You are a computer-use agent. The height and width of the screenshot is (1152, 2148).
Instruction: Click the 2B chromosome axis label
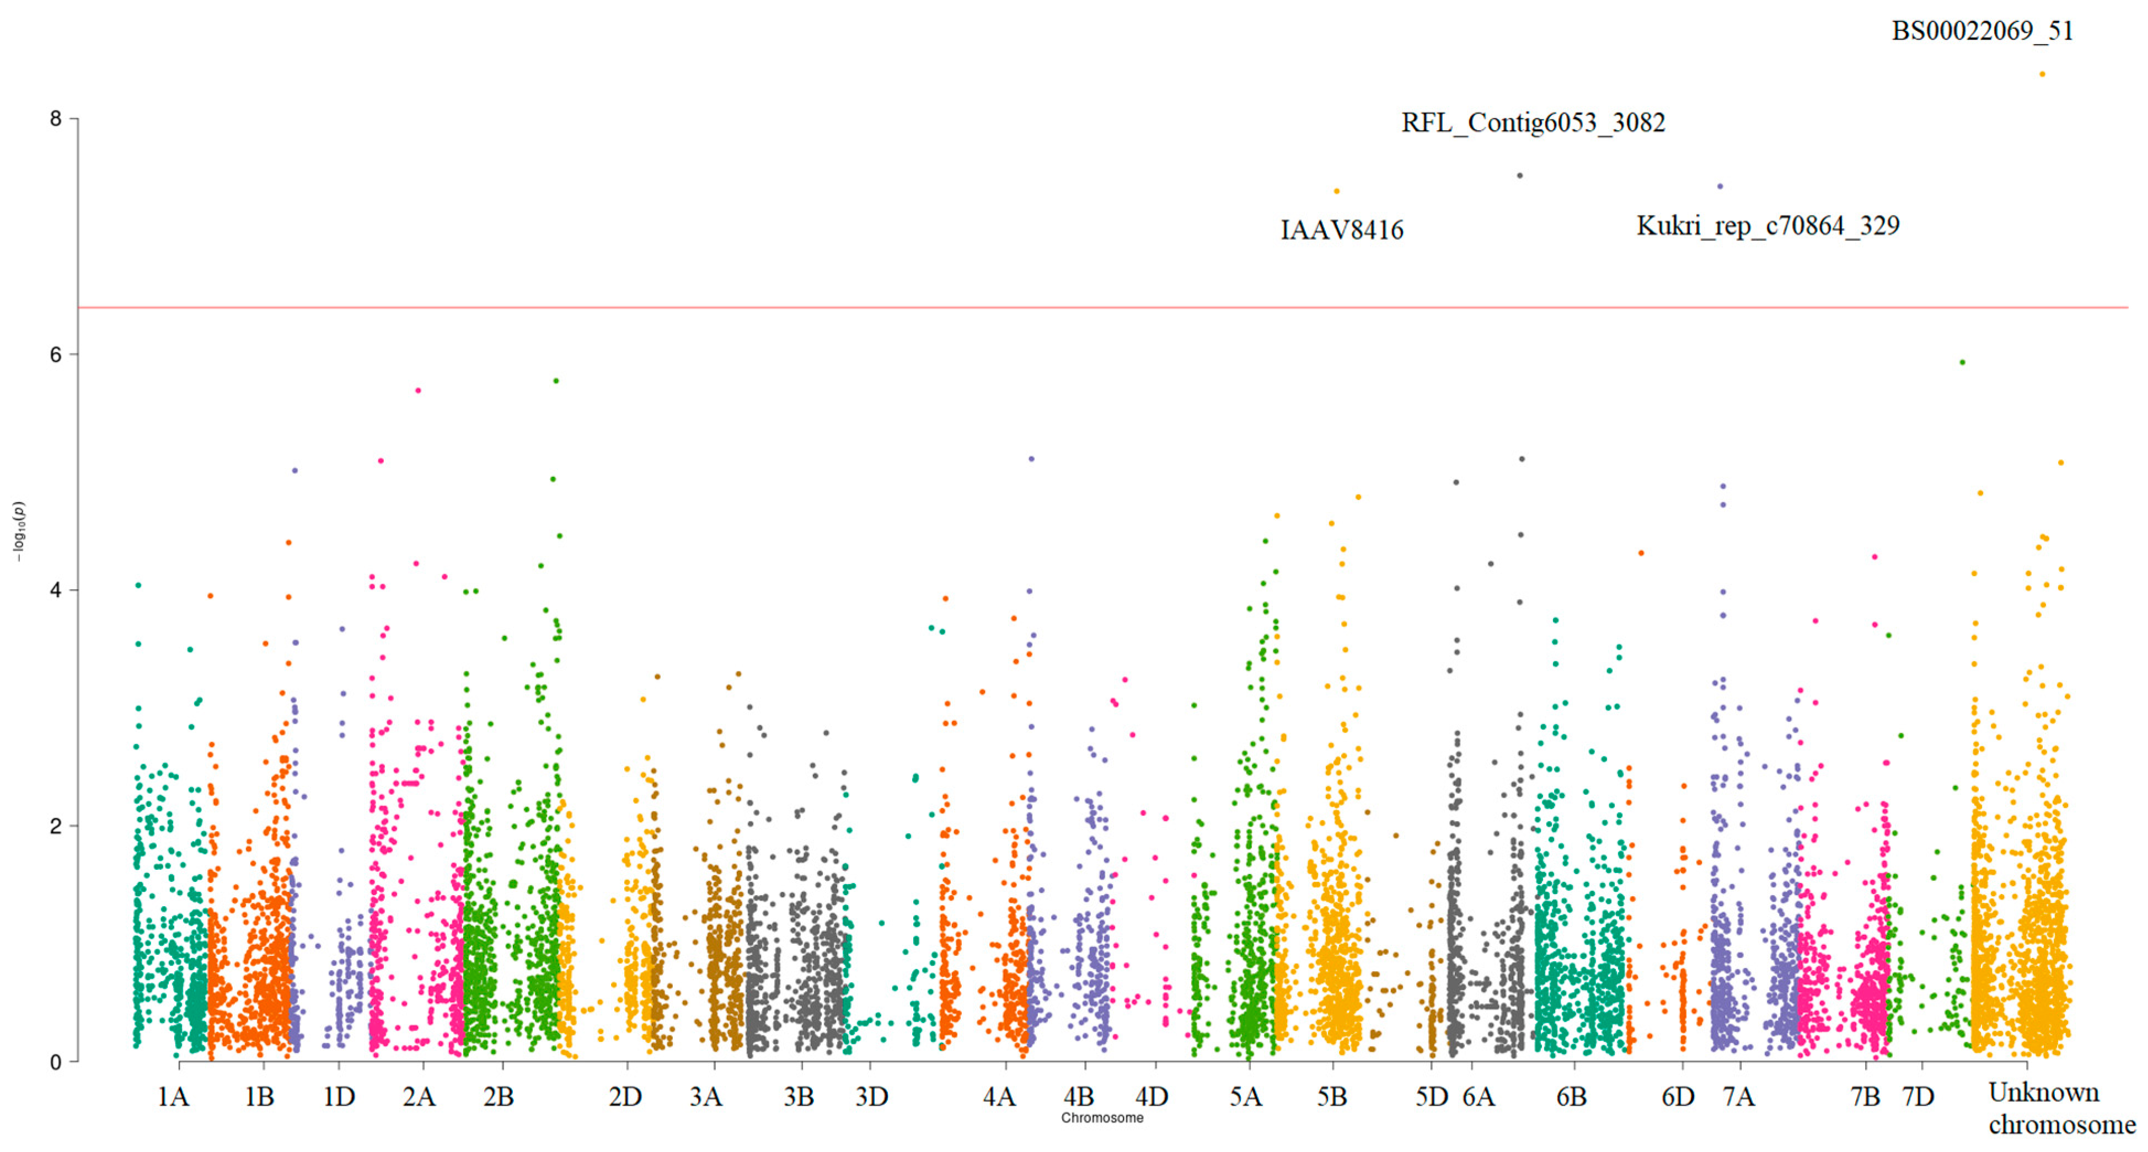pyautogui.click(x=498, y=1097)
